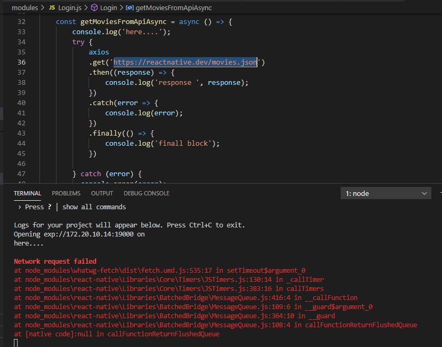The image size is (442, 347).
Task: Click the 'finall block' string
Action: (x=183, y=144)
